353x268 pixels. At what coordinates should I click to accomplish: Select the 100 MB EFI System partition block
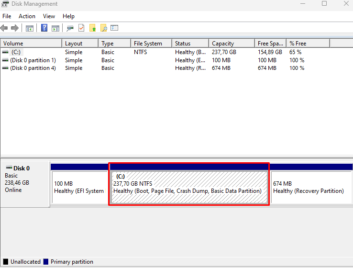[80, 188]
